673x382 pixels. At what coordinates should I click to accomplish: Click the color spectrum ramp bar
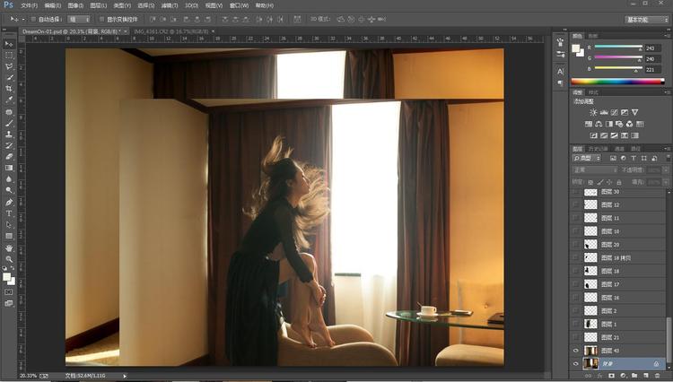tap(618, 82)
